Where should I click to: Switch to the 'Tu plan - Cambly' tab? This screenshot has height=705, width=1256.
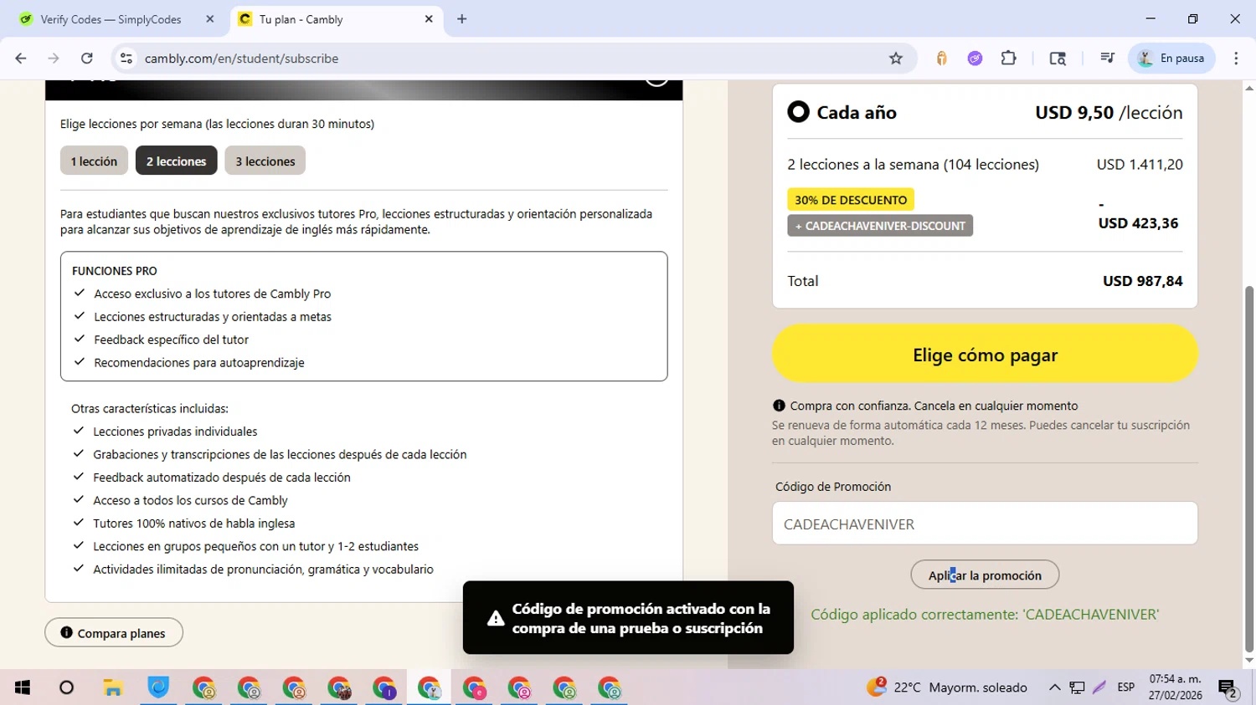coord(335,19)
